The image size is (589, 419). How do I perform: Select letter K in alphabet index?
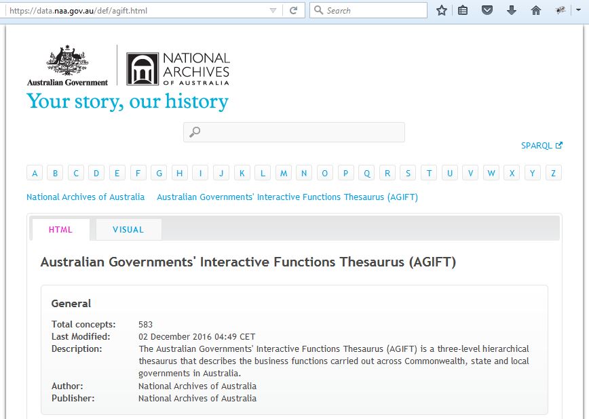(242, 173)
